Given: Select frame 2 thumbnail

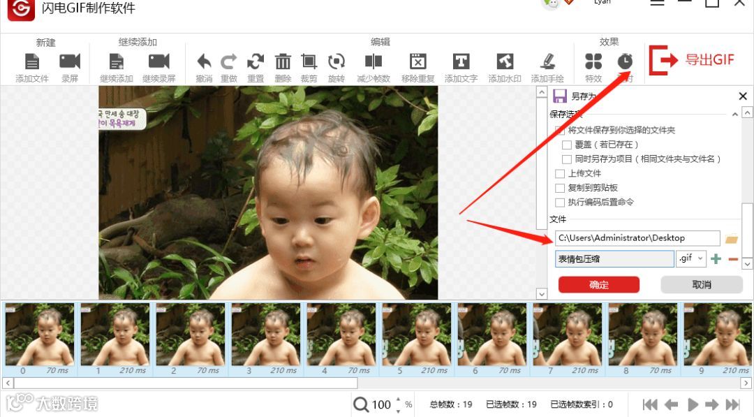Looking at the screenshot, I should (191, 339).
